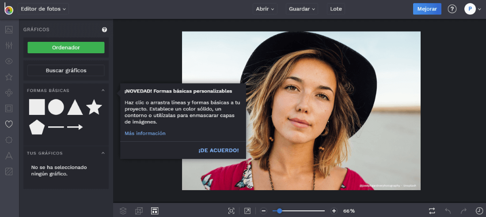The image size is (486, 217).
Task: Dismiss tooltip with ¡De acuerdo! button
Action: pyautogui.click(x=218, y=151)
